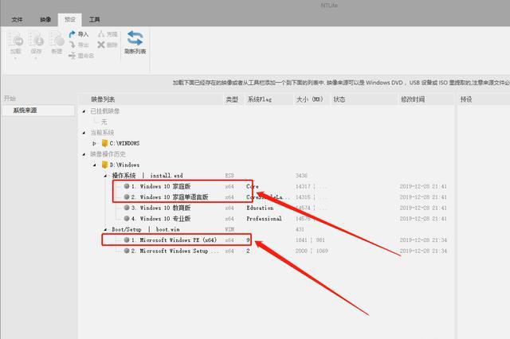Refresh the list with 刷新列表 icon

click(x=135, y=38)
